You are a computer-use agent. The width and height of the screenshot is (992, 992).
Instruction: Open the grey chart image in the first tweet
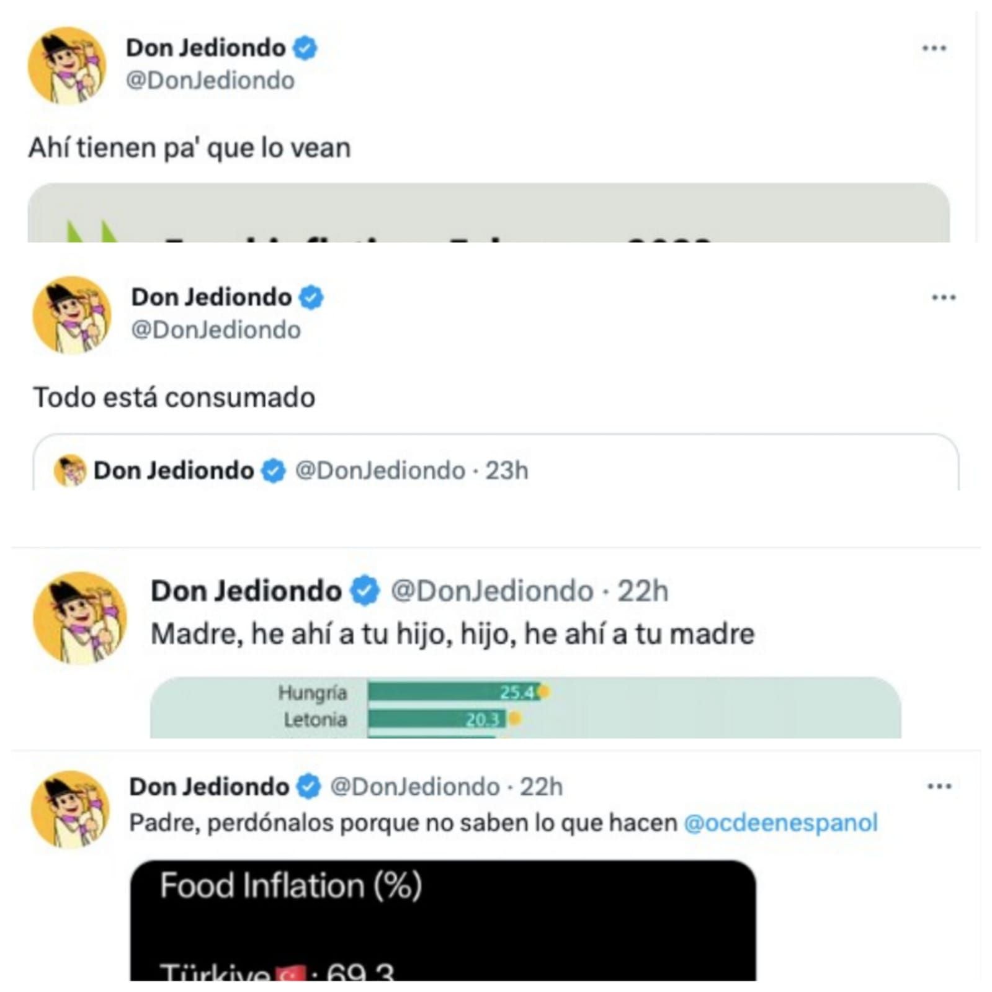click(488, 213)
